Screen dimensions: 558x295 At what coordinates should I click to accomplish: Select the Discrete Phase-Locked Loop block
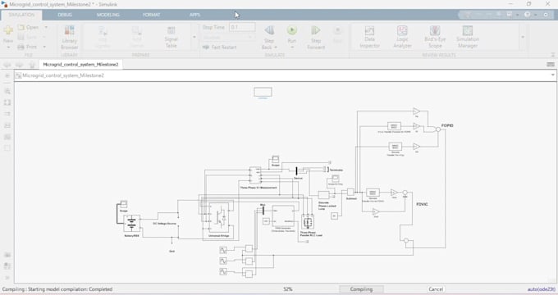point(323,195)
